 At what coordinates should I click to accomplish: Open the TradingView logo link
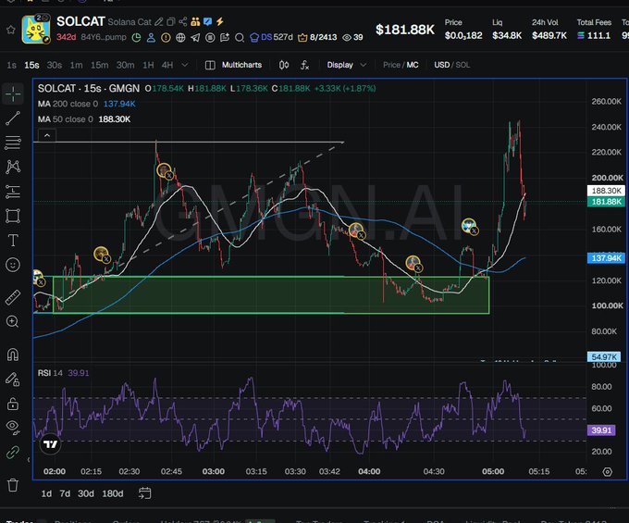[51, 444]
